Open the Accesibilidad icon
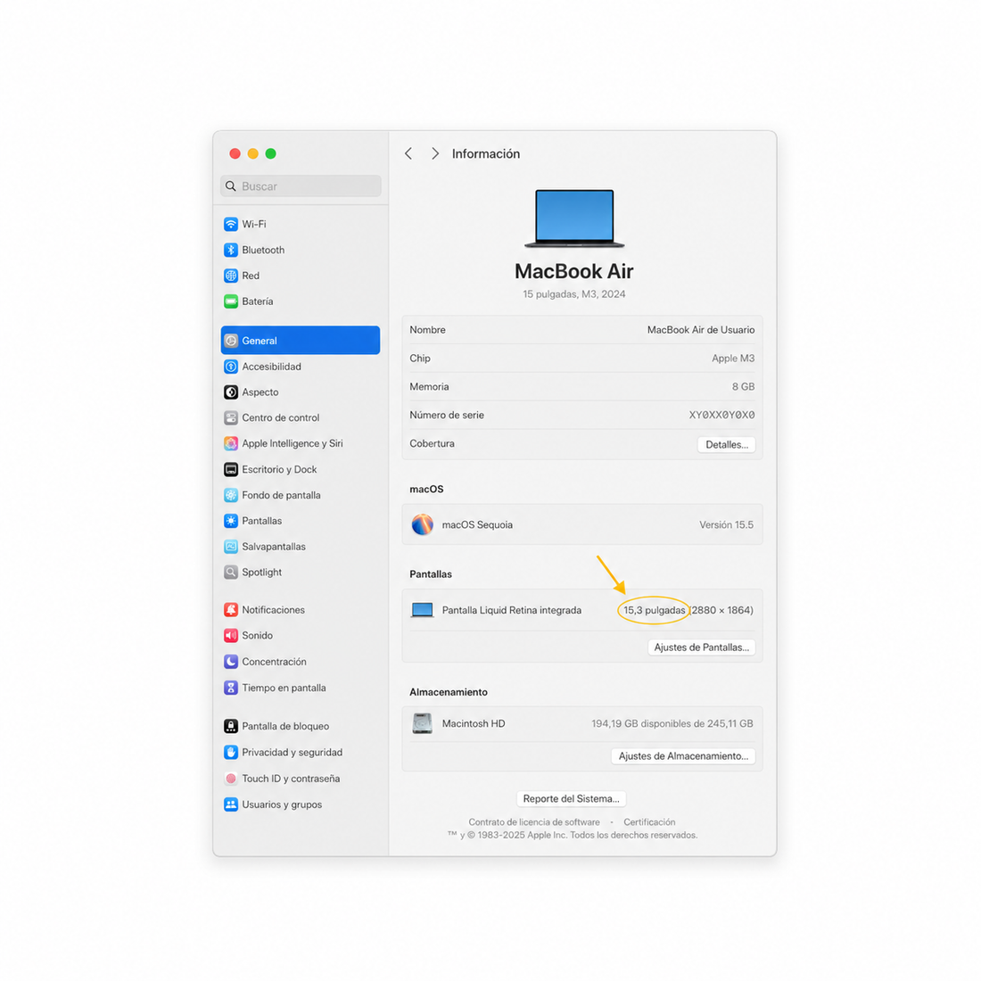Screen dimensions: 981x981 [x=231, y=367]
